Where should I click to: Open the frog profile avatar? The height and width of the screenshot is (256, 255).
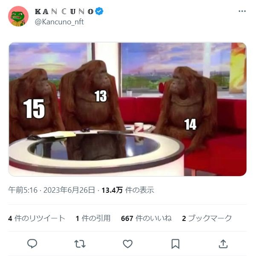(18, 16)
